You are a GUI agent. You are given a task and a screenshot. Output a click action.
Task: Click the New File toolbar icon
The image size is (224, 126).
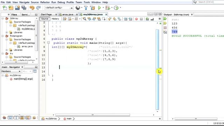5,8
